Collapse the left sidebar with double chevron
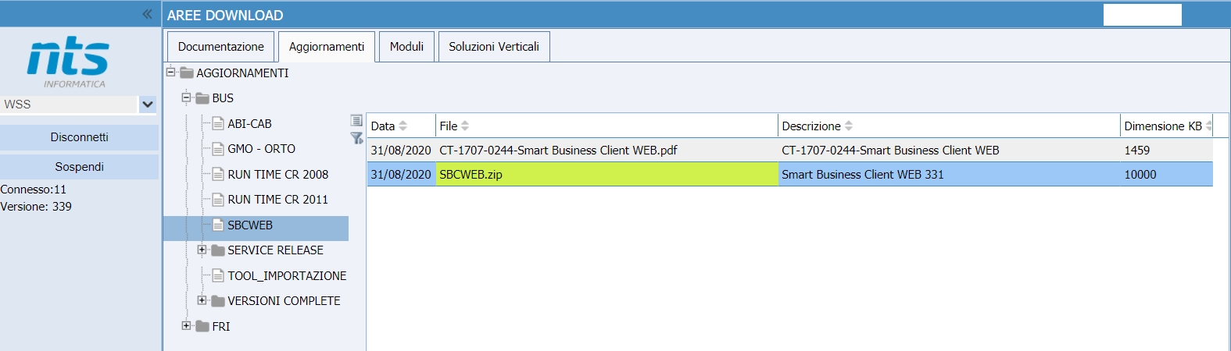 pyautogui.click(x=147, y=14)
